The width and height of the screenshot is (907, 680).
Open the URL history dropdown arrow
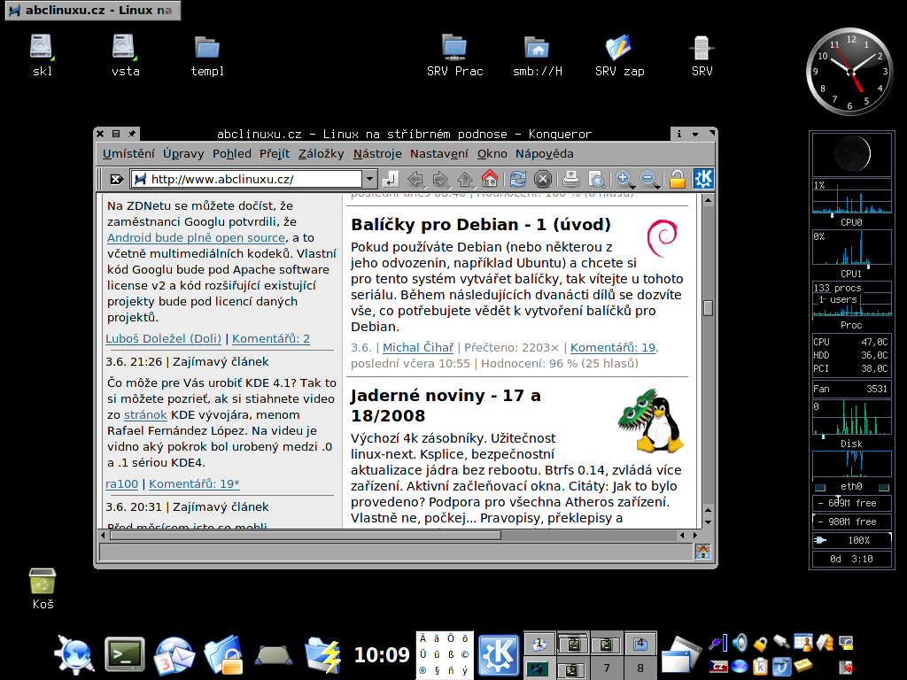point(370,179)
